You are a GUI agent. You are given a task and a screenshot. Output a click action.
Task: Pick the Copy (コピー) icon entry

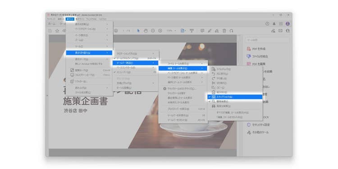(x=235, y=88)
